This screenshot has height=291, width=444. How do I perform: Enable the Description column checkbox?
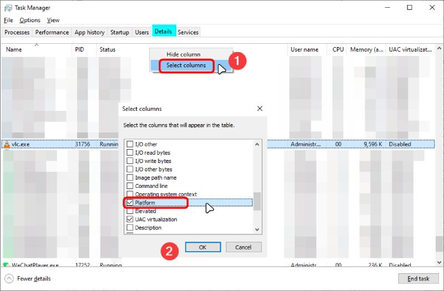pos(130,227)
